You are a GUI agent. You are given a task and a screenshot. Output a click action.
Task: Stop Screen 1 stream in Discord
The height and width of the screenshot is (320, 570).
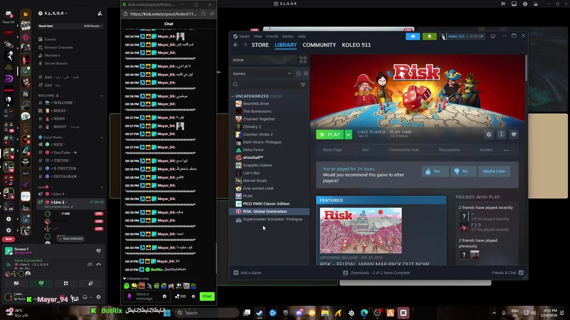coord(98,251)
